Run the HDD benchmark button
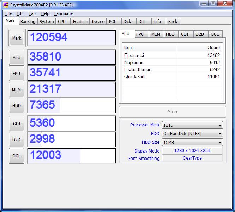 coord(17,105)
